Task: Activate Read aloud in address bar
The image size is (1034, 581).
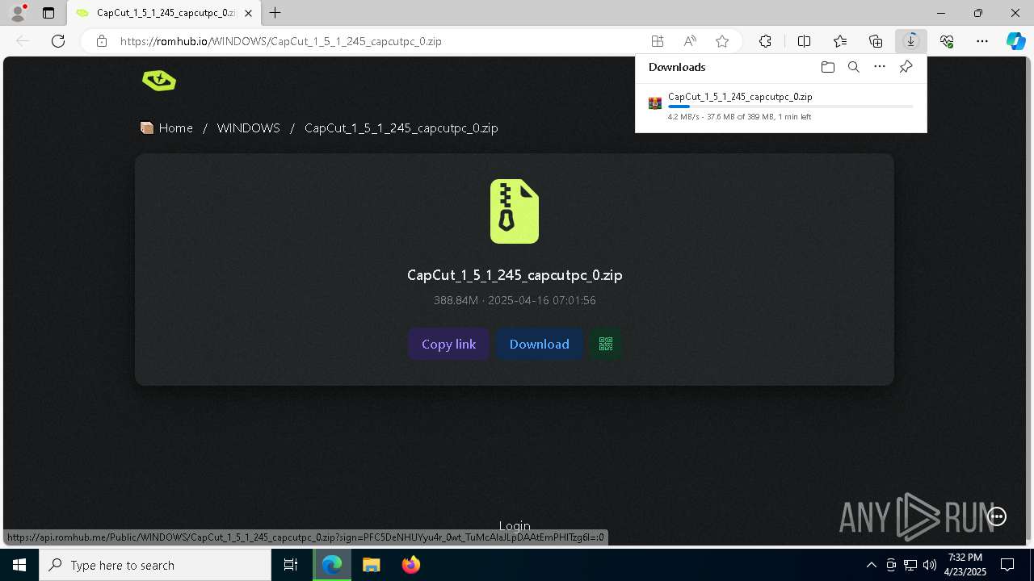Action: (690, 41)
